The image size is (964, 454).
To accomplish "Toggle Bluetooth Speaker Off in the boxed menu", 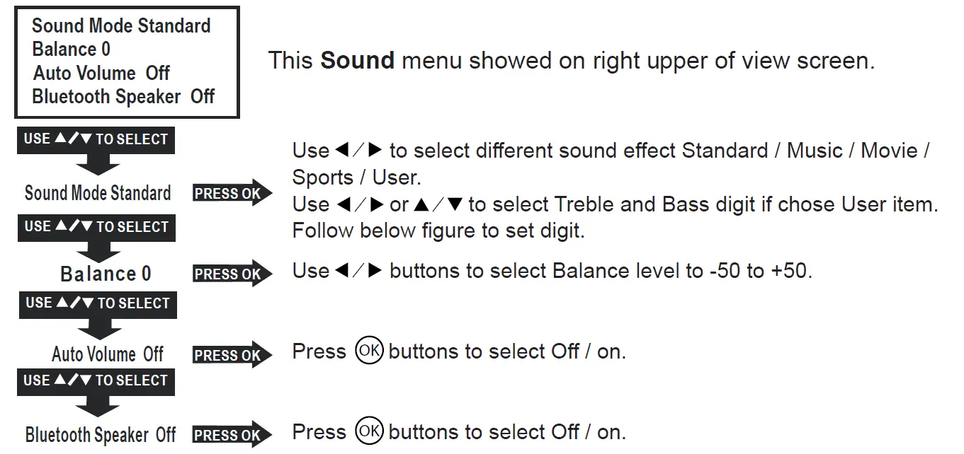I will pos(123,96).
